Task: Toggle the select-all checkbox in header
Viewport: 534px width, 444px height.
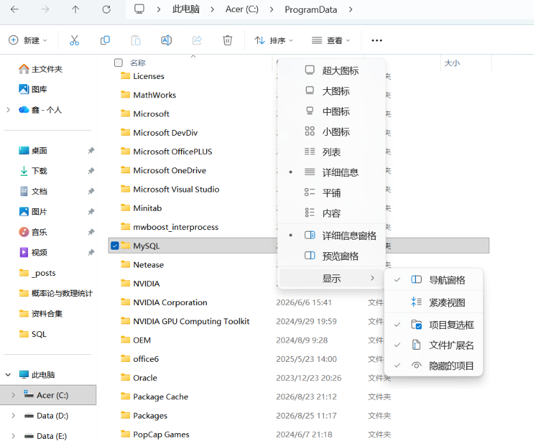Action: click(x=118, y=63)
